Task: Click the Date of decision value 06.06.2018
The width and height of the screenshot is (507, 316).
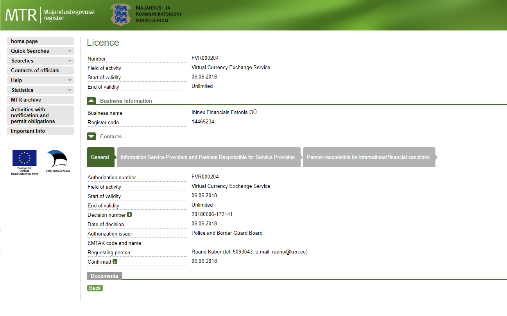Action: [204, 223]
